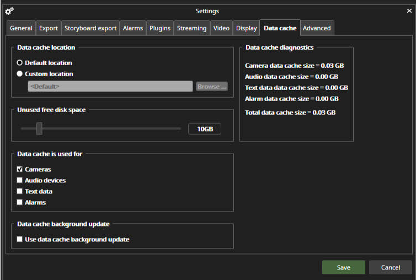Enable data cache for Audio devices
The width and height of the screenshot is (416, 280).
[20, 181]
